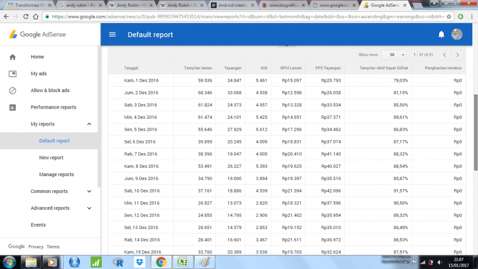The height and width of the screenshot is (269, 478).
Task: Click the Google AdSense logo
Action: [37, 34]
